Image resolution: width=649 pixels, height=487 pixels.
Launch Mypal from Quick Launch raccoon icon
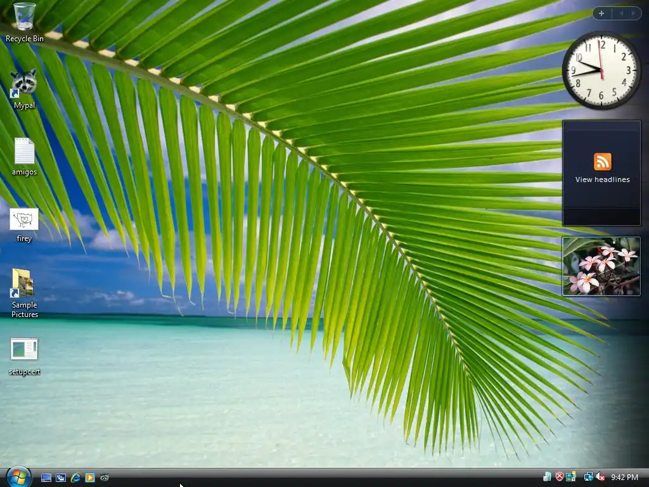tap(105, 477)
